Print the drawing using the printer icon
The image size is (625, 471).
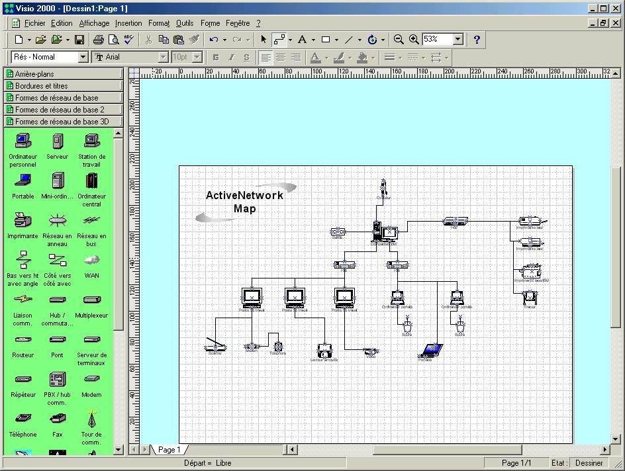(x=99, y=40)
